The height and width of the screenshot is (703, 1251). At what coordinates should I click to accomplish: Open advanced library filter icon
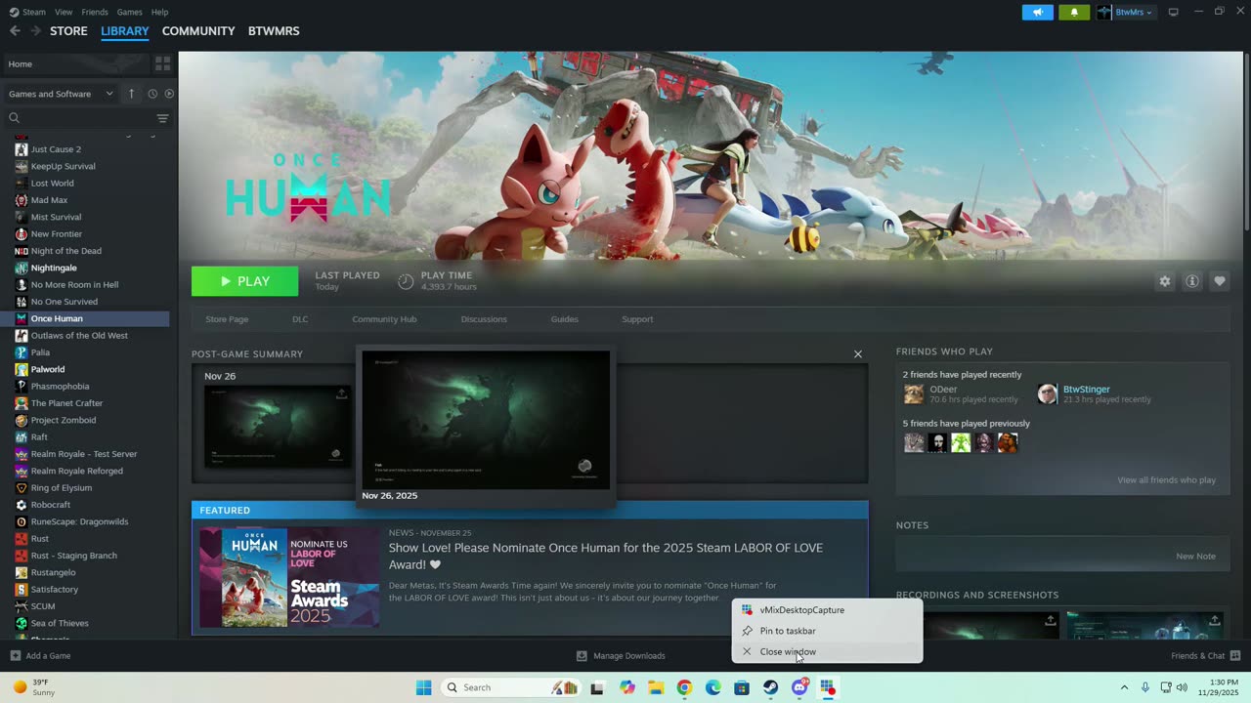tap(162, 118)
